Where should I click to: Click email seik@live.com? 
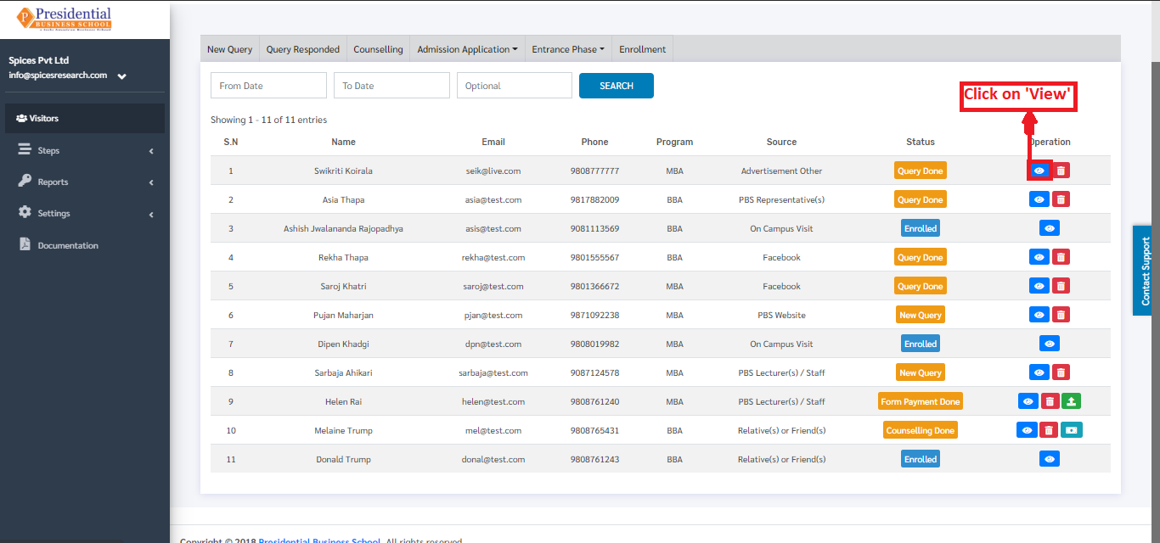[493, 171]
